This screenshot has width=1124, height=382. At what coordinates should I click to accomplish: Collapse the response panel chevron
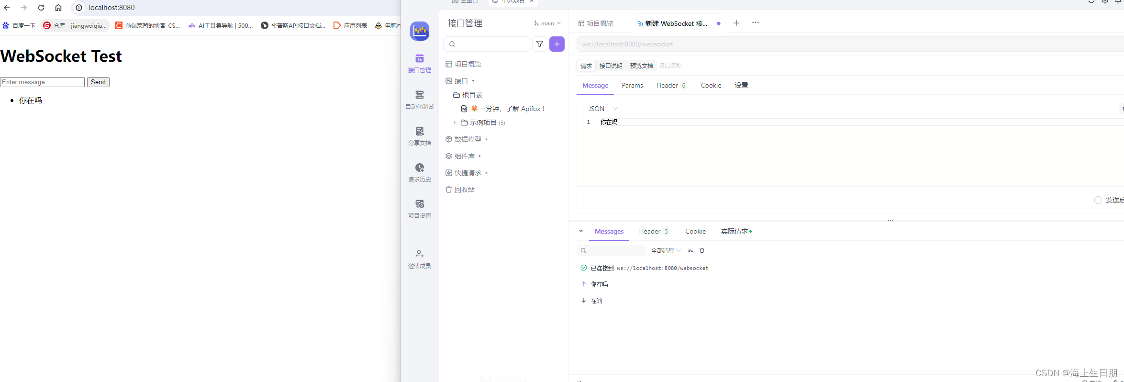click(581, 231)
